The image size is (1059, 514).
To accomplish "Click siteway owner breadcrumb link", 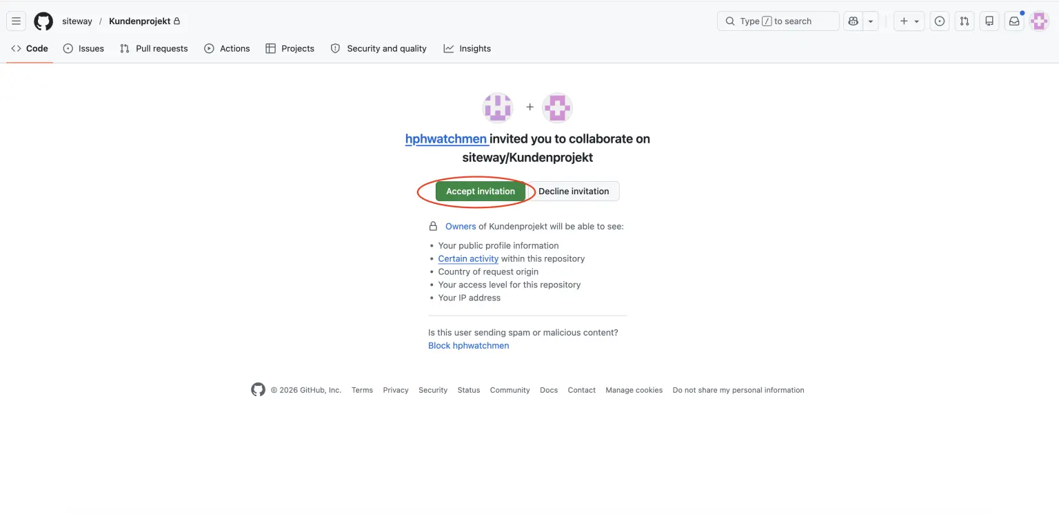I will tap(77, 21).
